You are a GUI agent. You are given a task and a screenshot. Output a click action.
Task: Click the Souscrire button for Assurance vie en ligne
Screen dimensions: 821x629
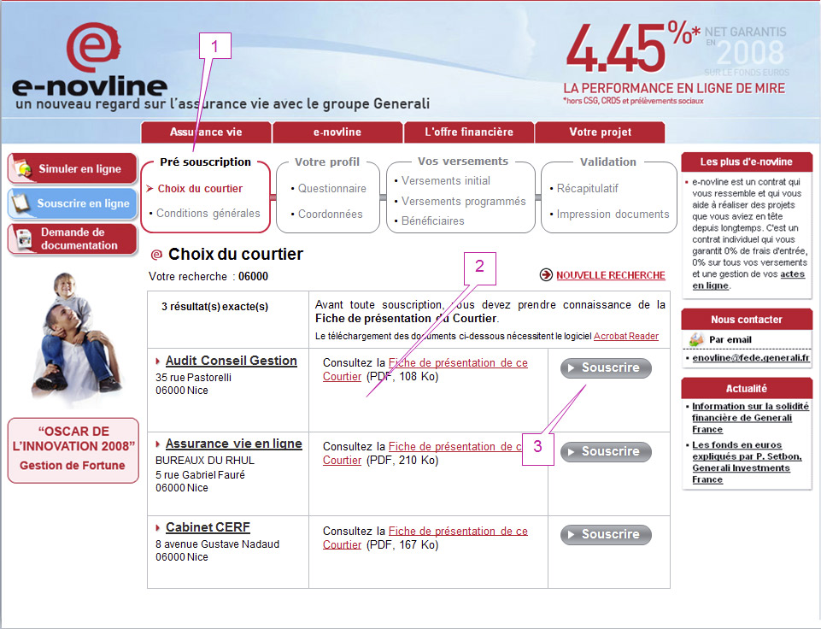pos(606,451)
